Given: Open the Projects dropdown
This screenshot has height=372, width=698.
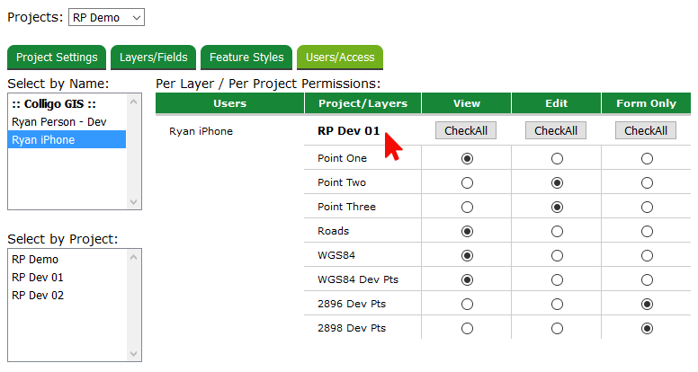Looking at the screenshot, I should pos(106,17).
